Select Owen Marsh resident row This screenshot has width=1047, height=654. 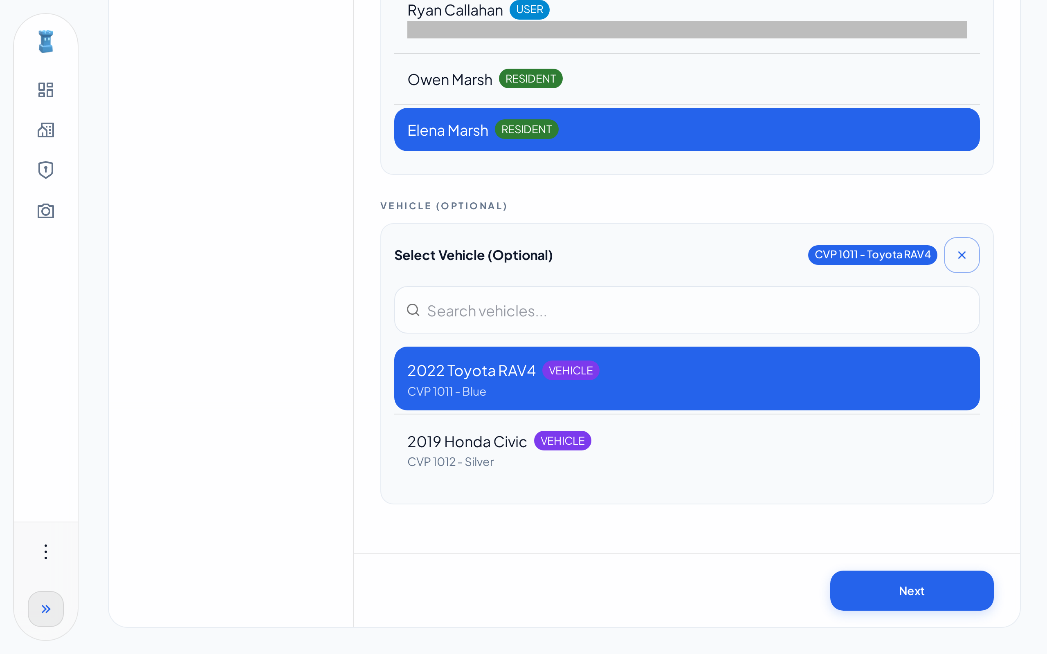pos(687,79)
